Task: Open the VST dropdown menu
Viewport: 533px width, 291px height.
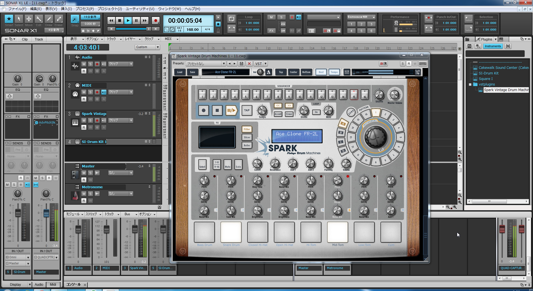Action: tap(265, 64)
